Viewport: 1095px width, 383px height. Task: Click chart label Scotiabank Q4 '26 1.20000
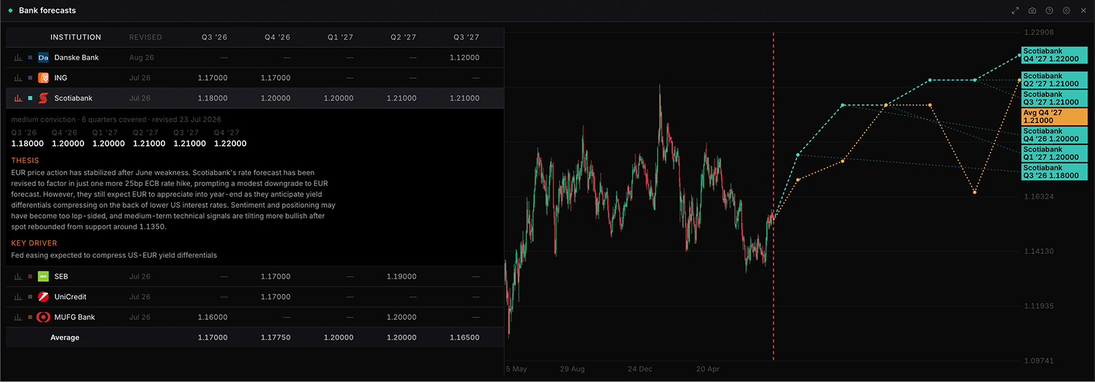[x=1054, y=135]
